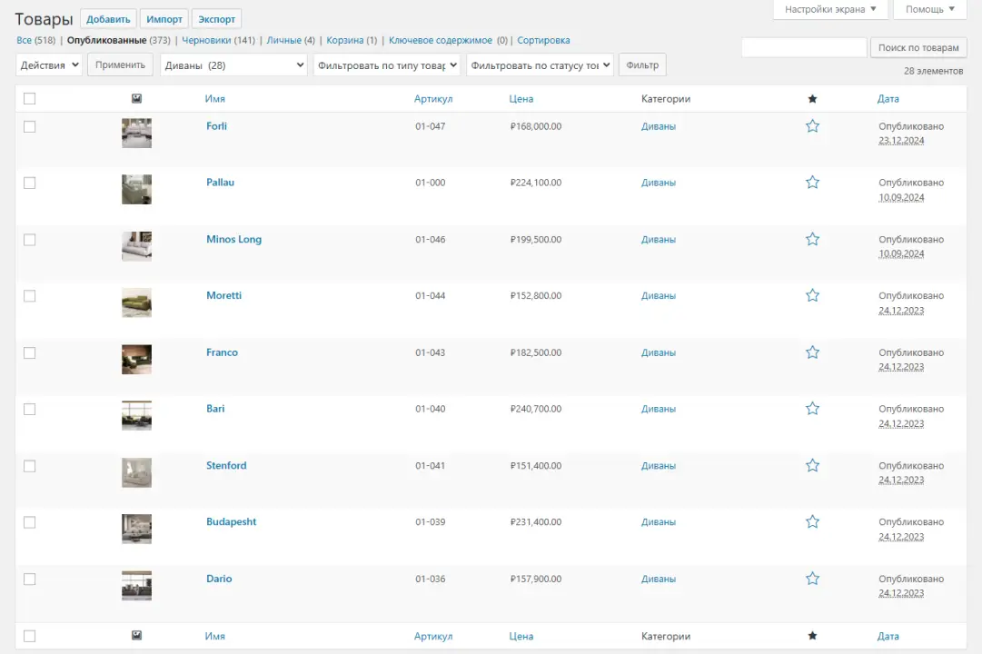Open the Stenford product link
Viewport: 982px width, 654px height.
click(x=226, y=465)
